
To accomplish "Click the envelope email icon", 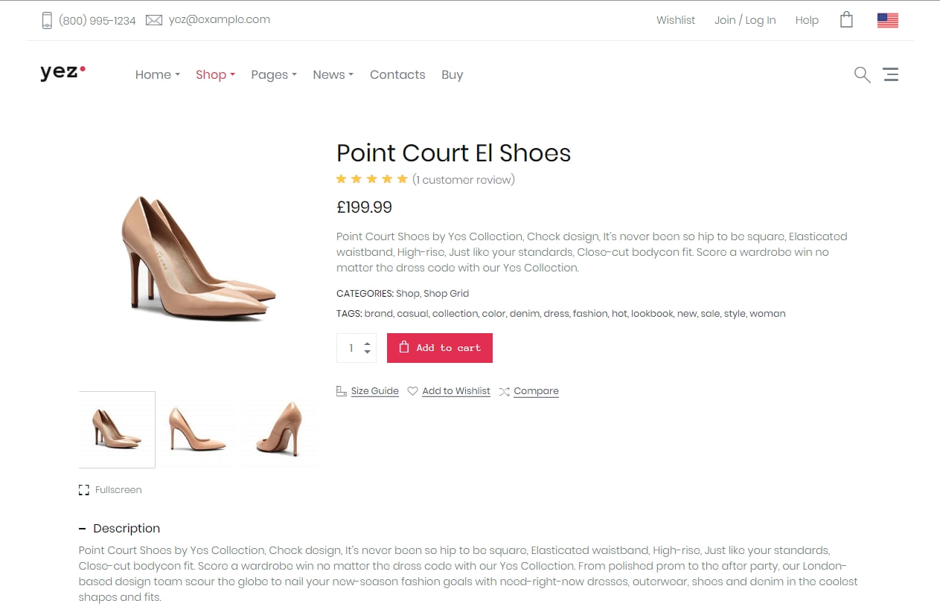I will [x=154, y=20].
